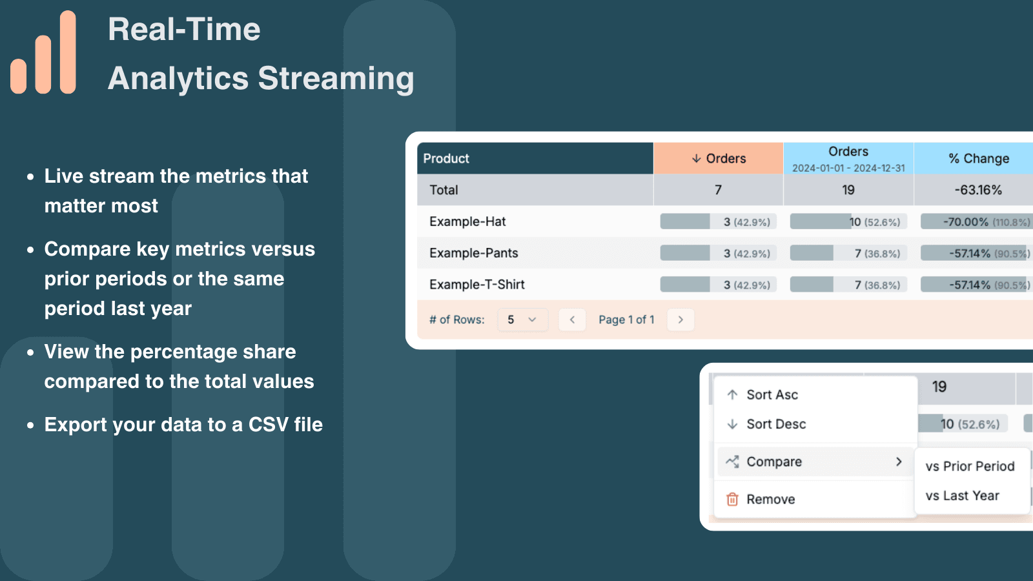
Task: Open the rows-per-page dropdown showing 5
Action: click(x=522, y=320)
